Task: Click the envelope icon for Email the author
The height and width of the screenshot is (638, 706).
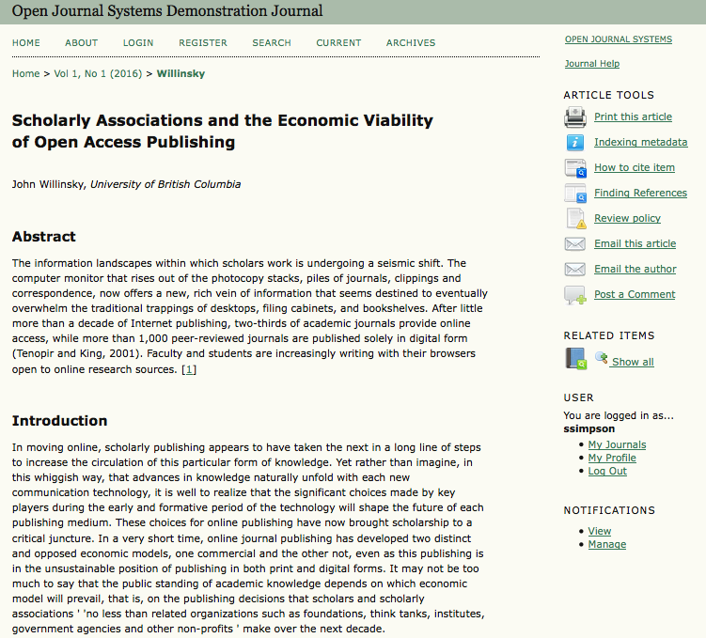Action: pyautogui.click(x=574, y=270)
